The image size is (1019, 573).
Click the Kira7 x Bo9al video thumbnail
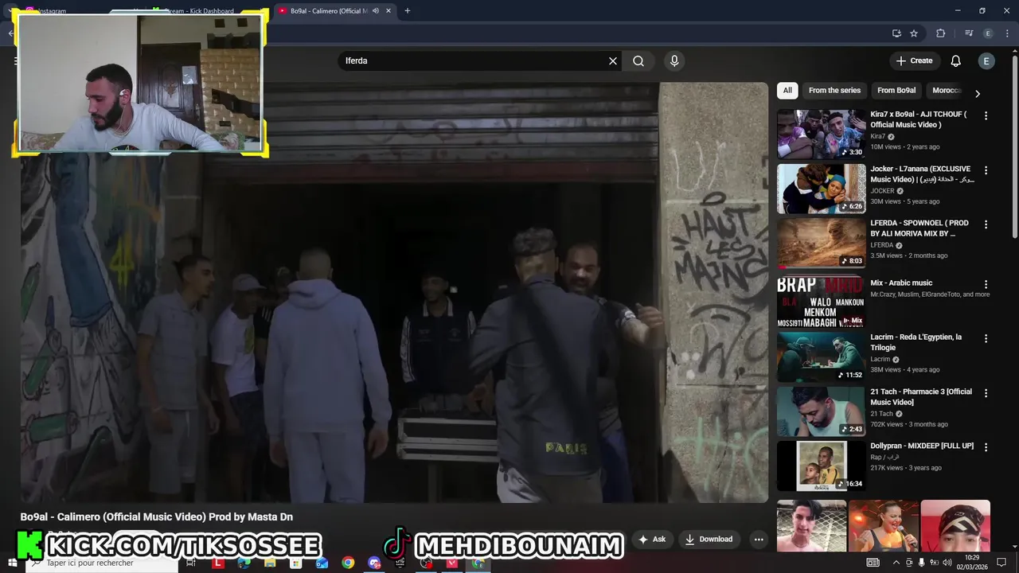point(821,134)
